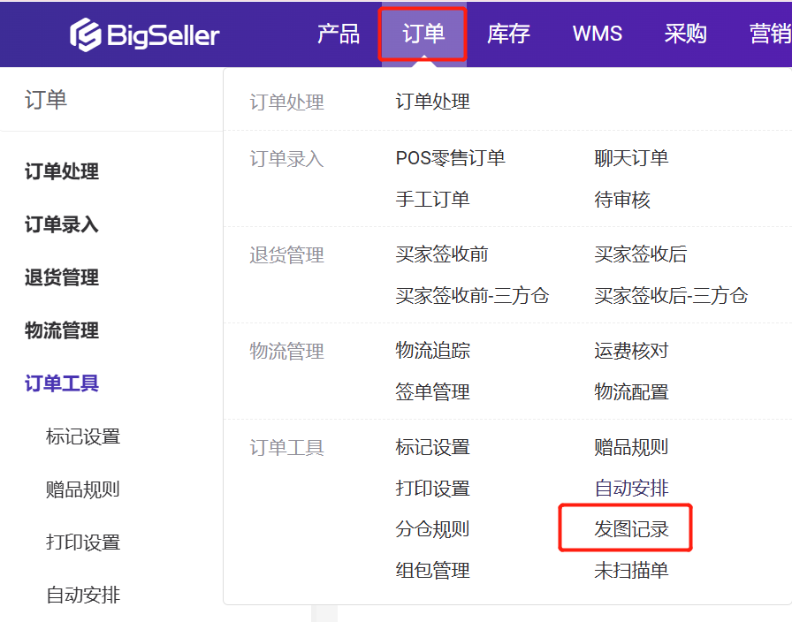Switch to the WMS navigation item
Screen dimensions: 792x622
(x=598, y=34)
